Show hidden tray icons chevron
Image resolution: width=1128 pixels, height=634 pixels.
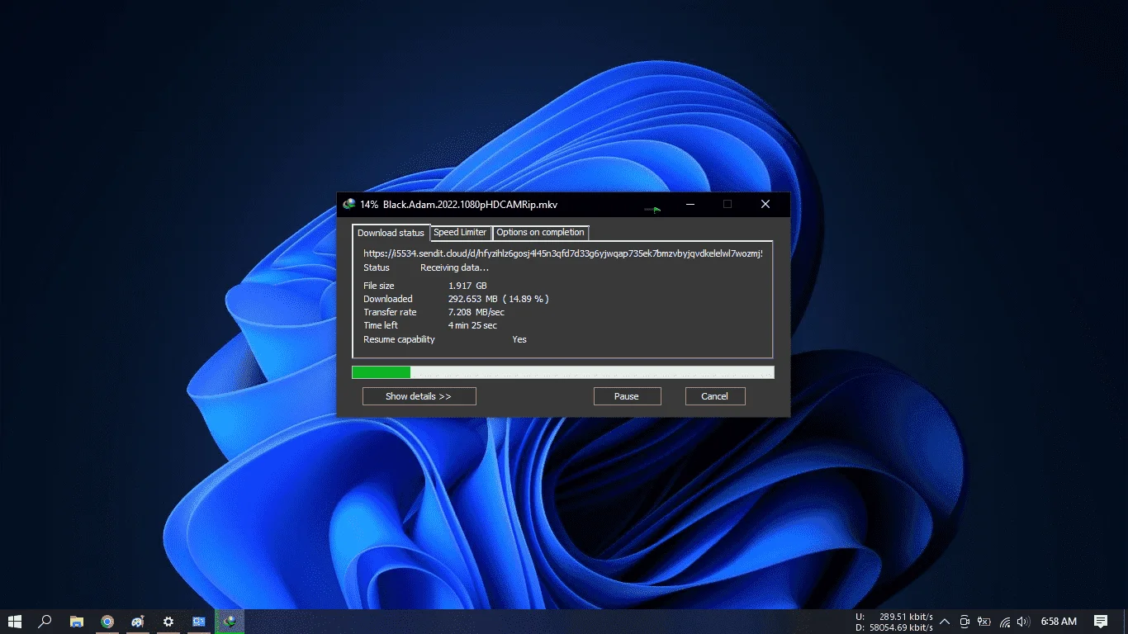(945, 622)
